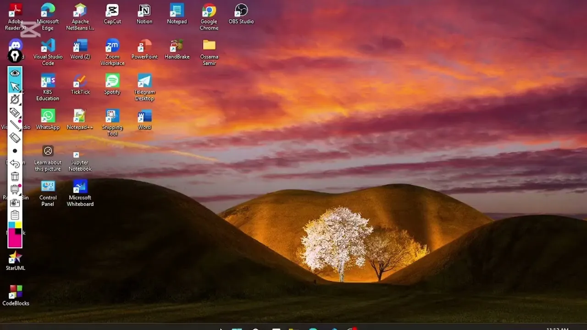This screenshot has width=587, height=330.
Task: Select the cursor mode in Epic Pen toolbar
Action: click(15, 86)
